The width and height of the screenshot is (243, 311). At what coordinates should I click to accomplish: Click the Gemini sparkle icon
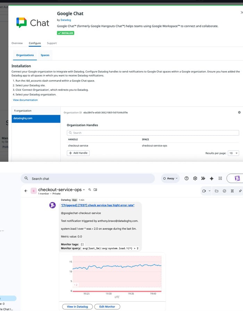click(212, 178)
